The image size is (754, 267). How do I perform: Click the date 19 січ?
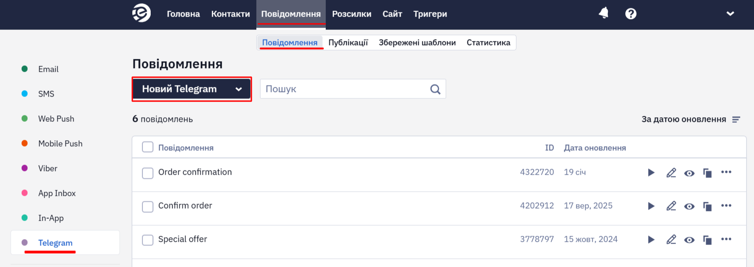[x=575, y=172]
